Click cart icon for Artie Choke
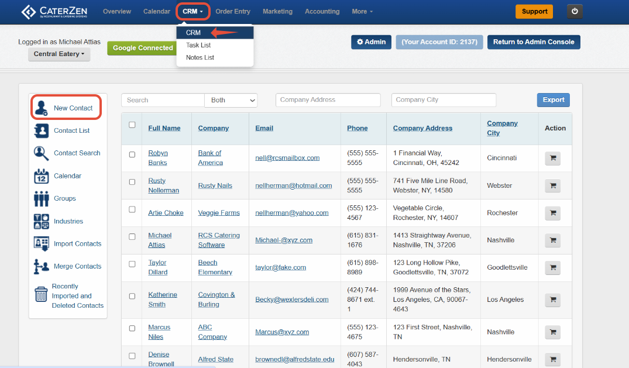 [553, 213]
